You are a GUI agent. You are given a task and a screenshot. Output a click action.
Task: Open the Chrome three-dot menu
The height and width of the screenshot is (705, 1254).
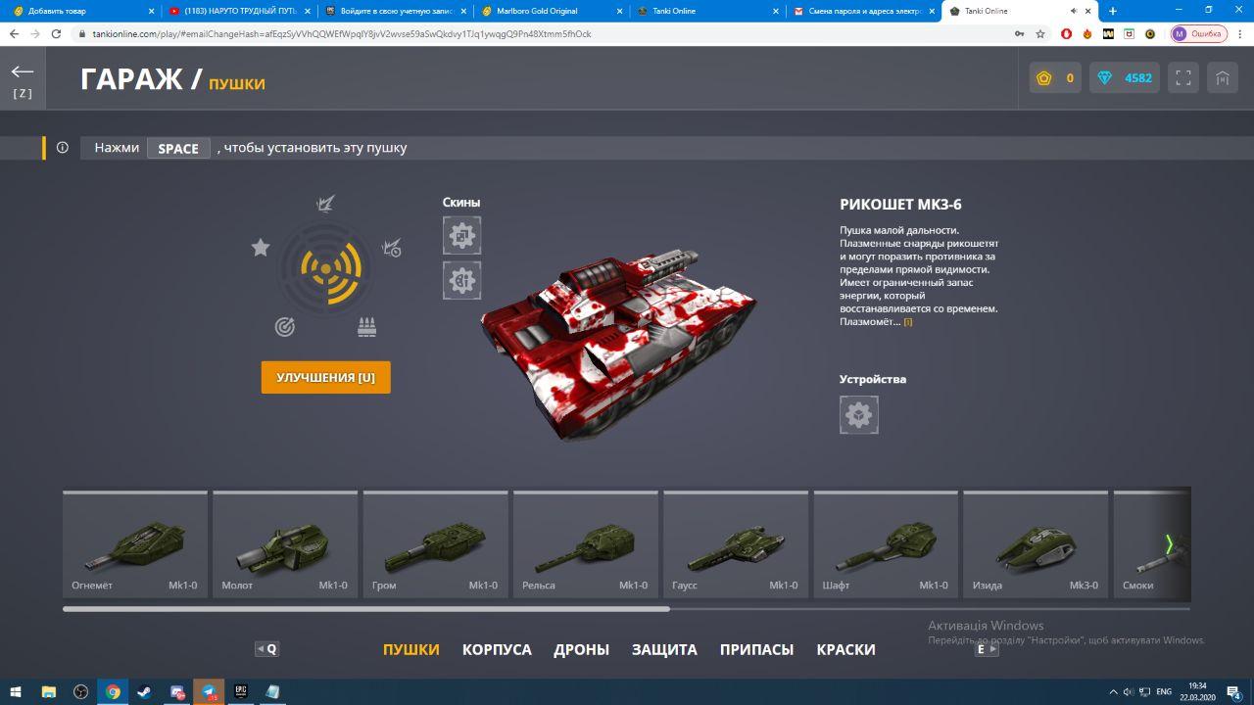point(1240,33)
